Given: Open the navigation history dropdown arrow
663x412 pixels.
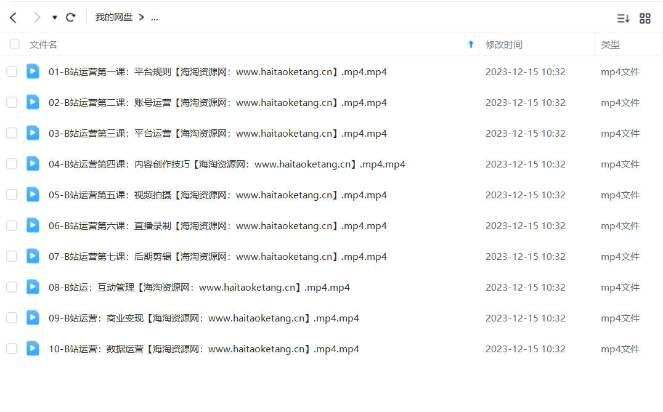Looking at the screenshot, I should 55,18.
